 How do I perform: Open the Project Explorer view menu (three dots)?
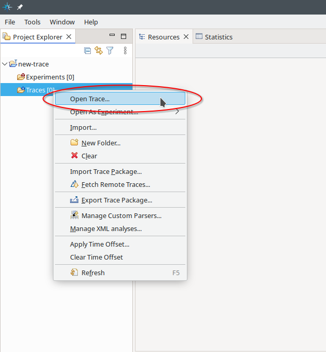coord(125,50)
